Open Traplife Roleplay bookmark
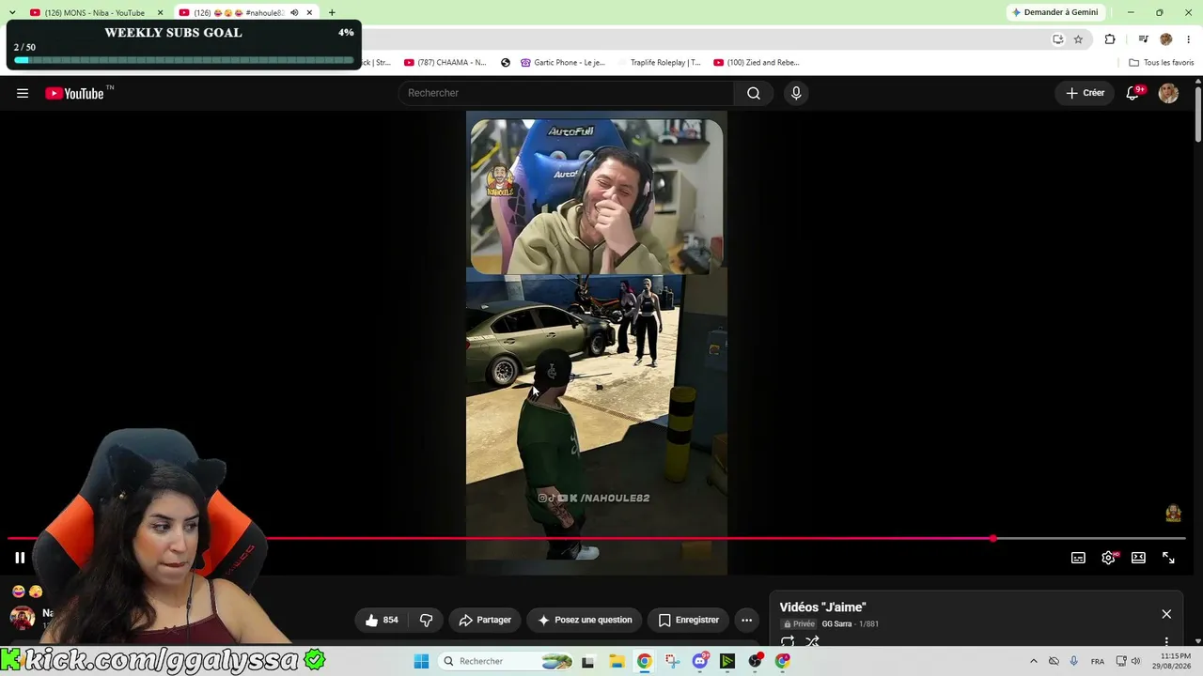Image resolution: width=1203 pixels, height=676 pixels. pyautogui.click(x=659, y=63)
